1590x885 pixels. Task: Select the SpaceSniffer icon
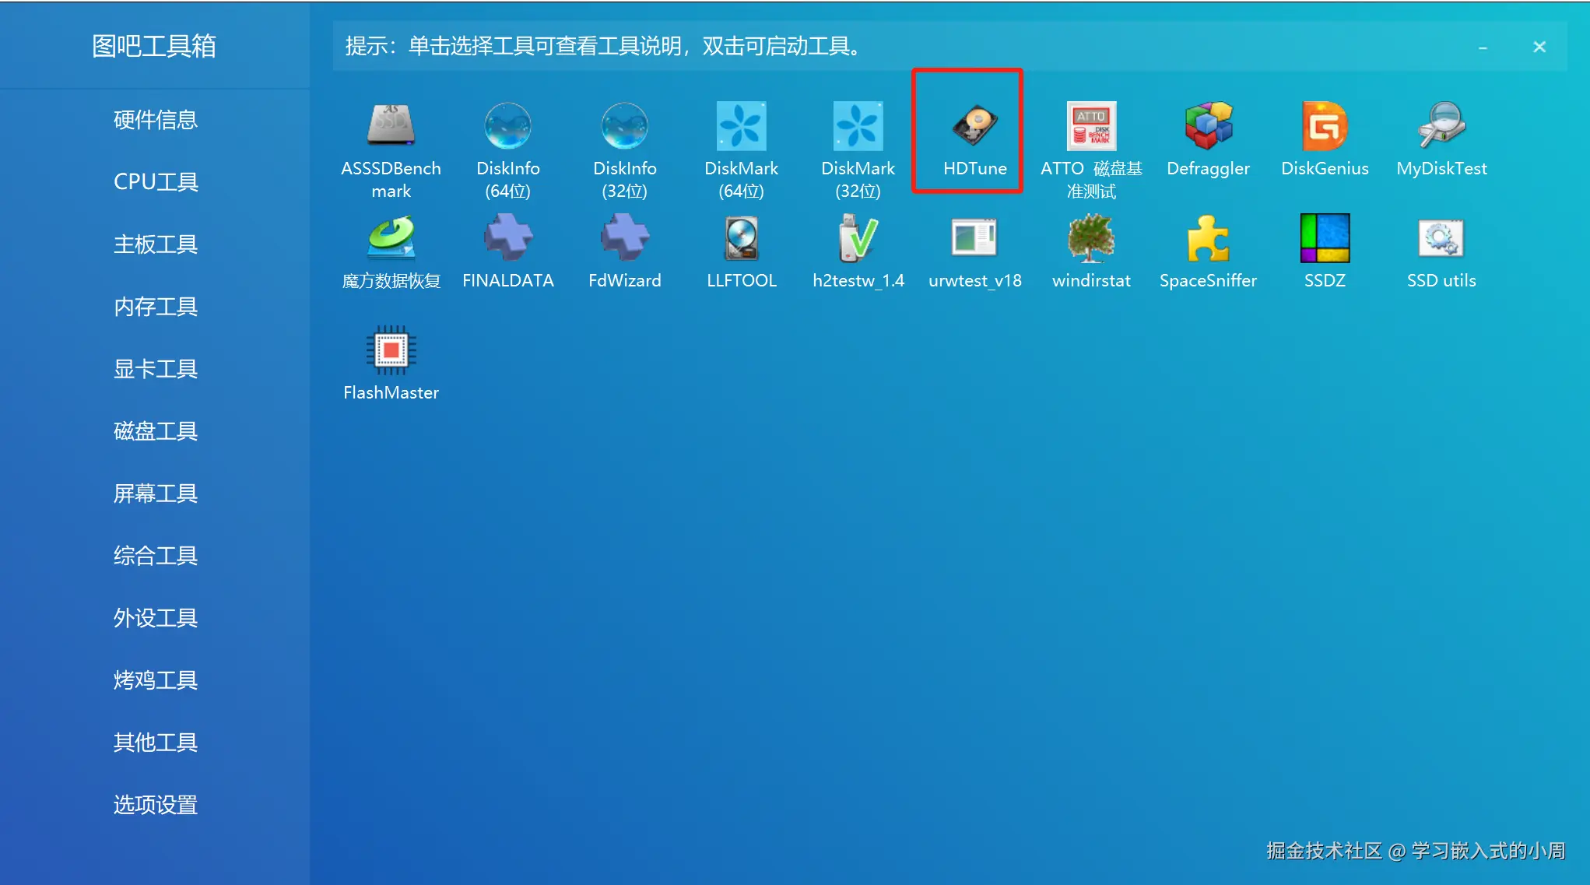1208,239
